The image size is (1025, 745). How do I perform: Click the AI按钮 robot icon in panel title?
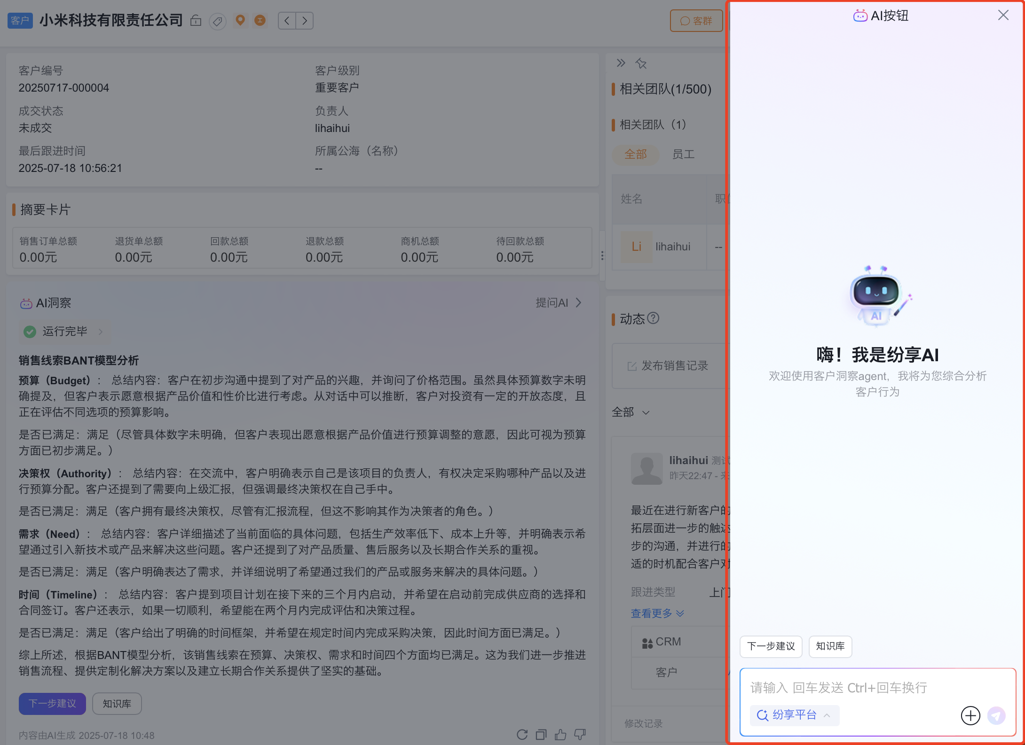(x=860, y=16)
